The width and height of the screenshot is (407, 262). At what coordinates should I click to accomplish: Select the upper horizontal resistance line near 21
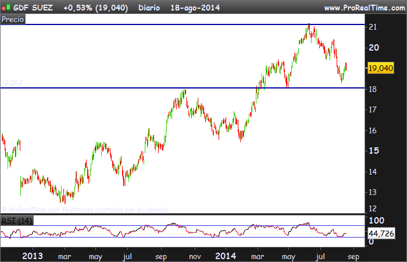click(183, 24)
